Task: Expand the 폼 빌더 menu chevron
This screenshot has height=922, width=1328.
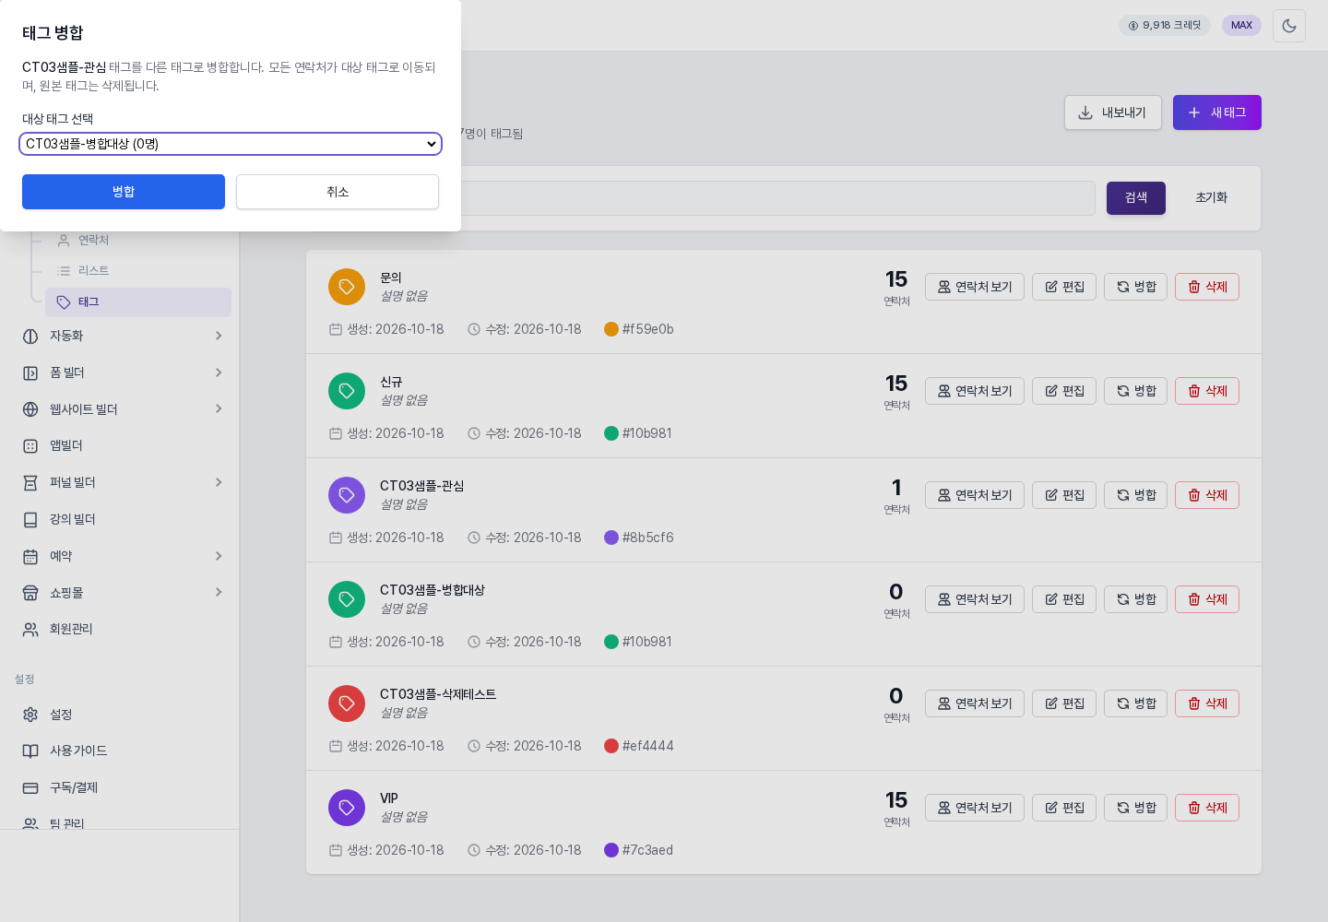Action: click(x=219, y=372)
